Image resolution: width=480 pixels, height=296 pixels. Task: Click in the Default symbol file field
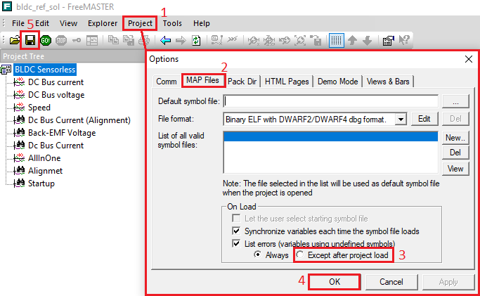[x=330, y=101]
